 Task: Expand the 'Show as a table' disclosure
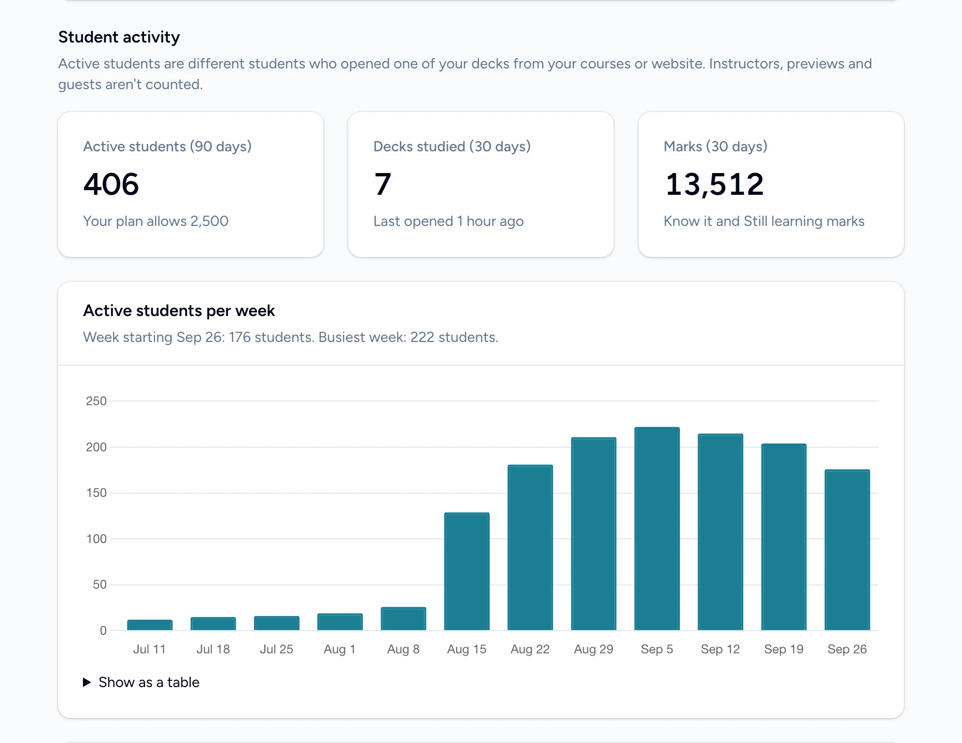click(x=141, y=682)
